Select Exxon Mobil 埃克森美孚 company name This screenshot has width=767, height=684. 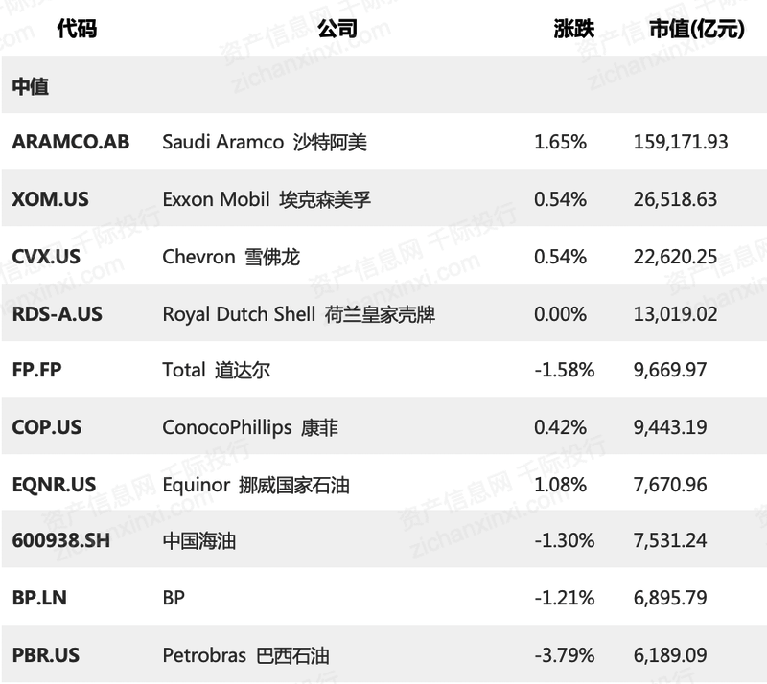(x=267, y=199)
